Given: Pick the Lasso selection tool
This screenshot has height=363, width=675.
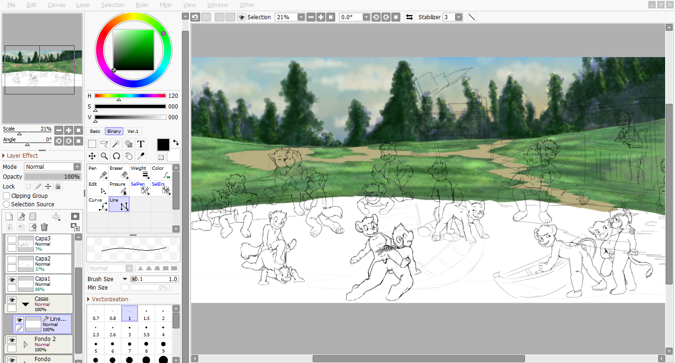Looking at the screenshot, I should point(104,144).
